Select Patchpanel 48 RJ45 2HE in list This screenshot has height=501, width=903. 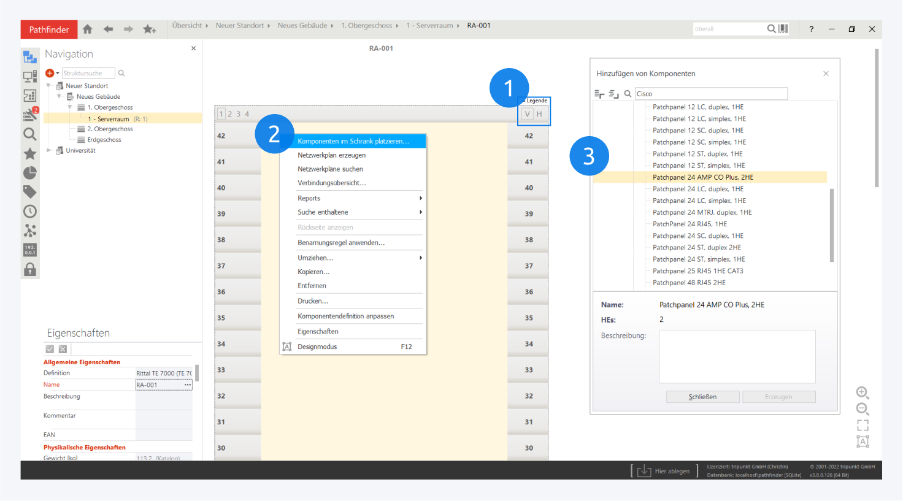pos(689,283)
